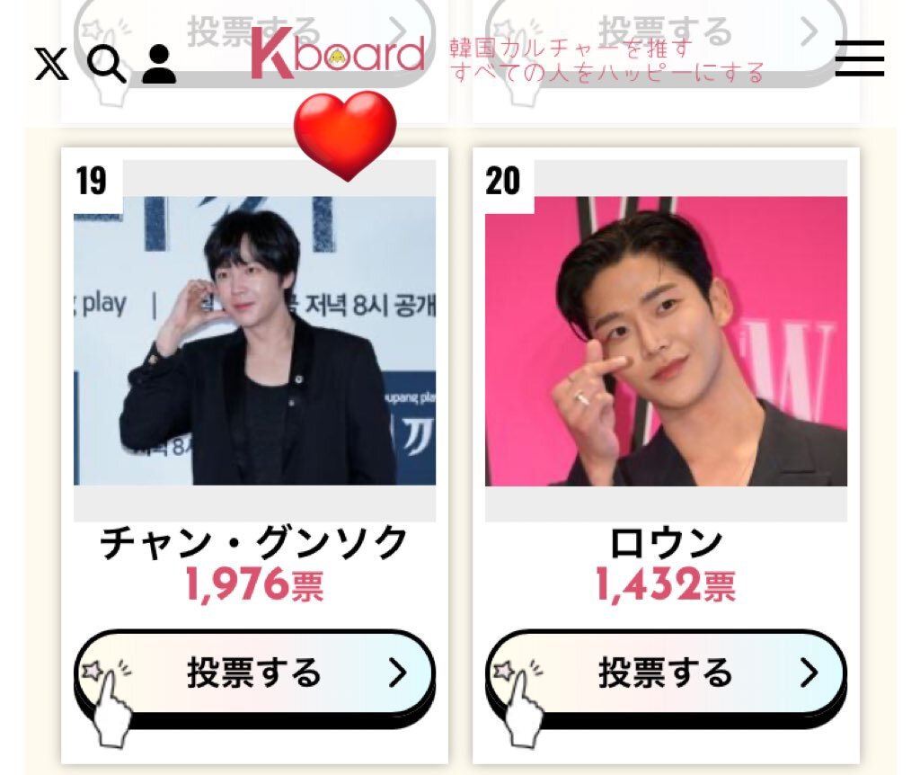This screenshot has width=920, height=775.
Task: Go to Kboard home via logo
Action: 338,54
